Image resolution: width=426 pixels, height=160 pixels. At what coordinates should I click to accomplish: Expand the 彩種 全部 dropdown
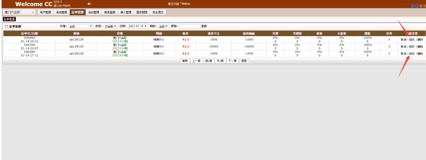coord(81,26)
